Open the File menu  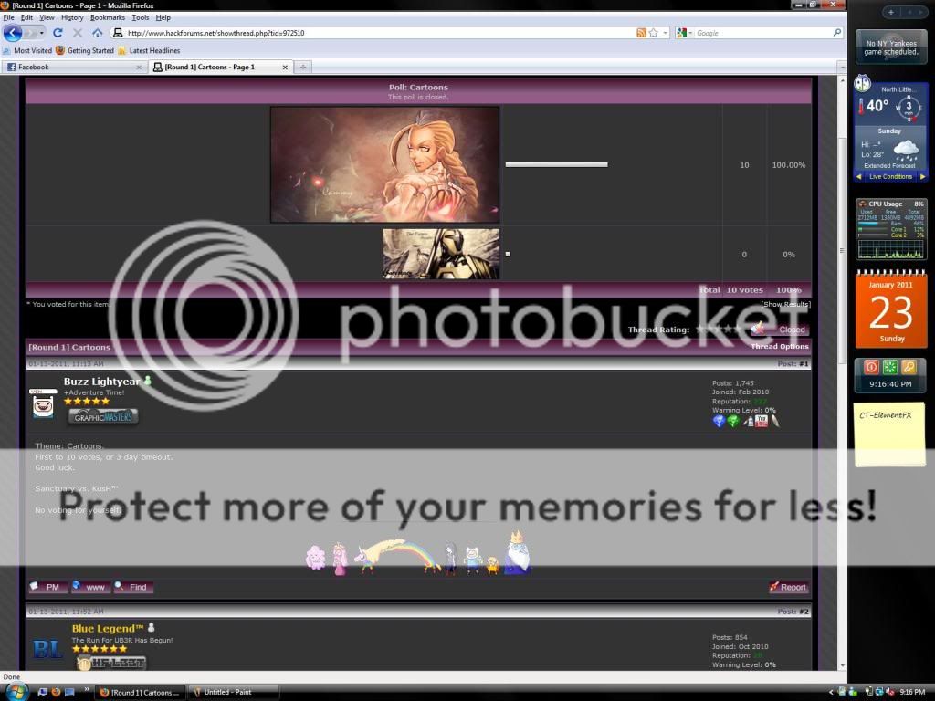[8, 17]
